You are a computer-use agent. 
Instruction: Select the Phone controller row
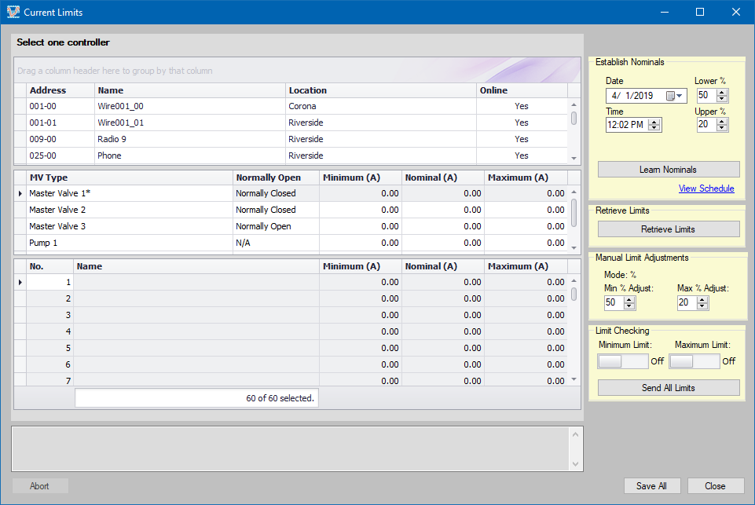pos(291,156)
